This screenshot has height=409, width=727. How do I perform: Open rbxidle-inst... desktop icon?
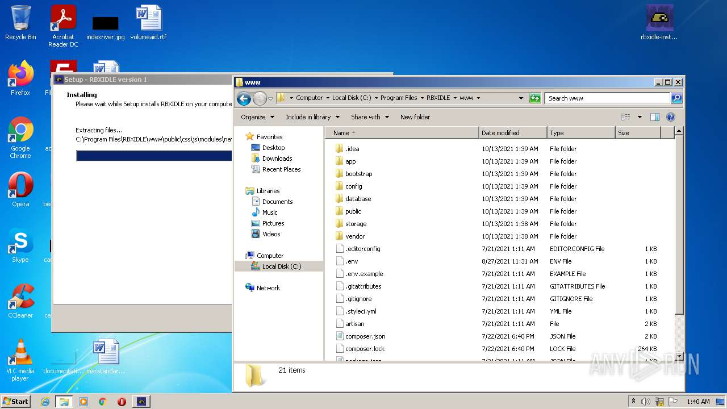point(659,23)
